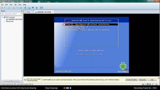This screenshot has height=90, width=160.
Task: Open the Help menu
Action: tap(24, 4)
